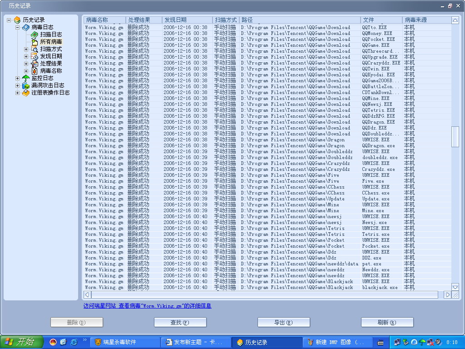Click the red bug page icon for 病毒名称
Screen dimensions: 465x349
(x=35, y=71)
